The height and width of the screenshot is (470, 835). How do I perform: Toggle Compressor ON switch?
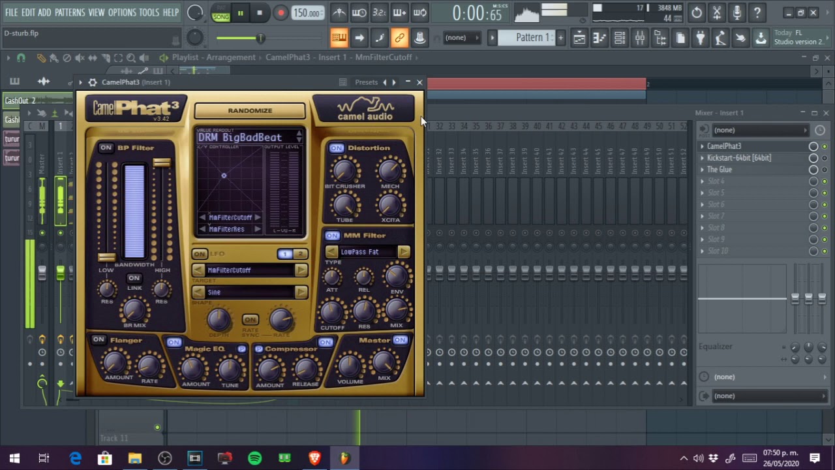click(325, 342)
